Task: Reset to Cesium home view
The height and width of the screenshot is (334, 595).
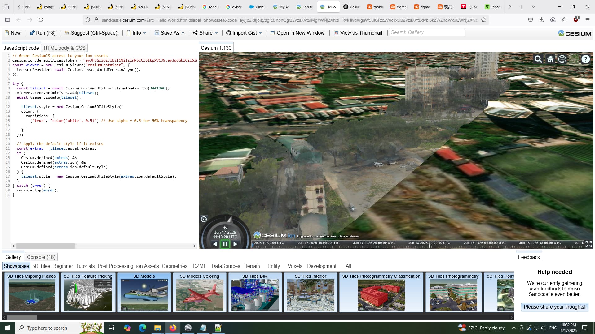Action: tap(550, 59)
